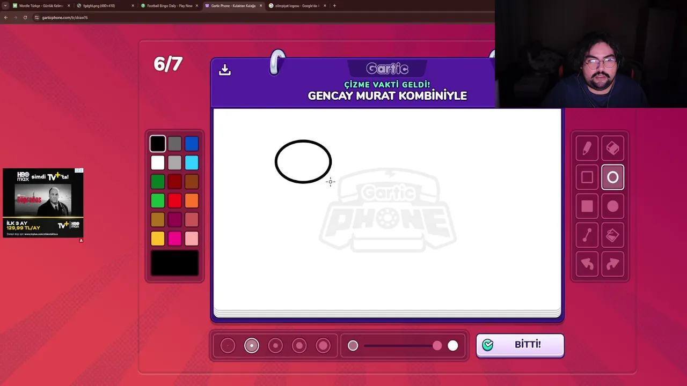Choose the fourth brush size
Image resolution: width=687 pixels, height=386 pixels.
pos(299,346)
